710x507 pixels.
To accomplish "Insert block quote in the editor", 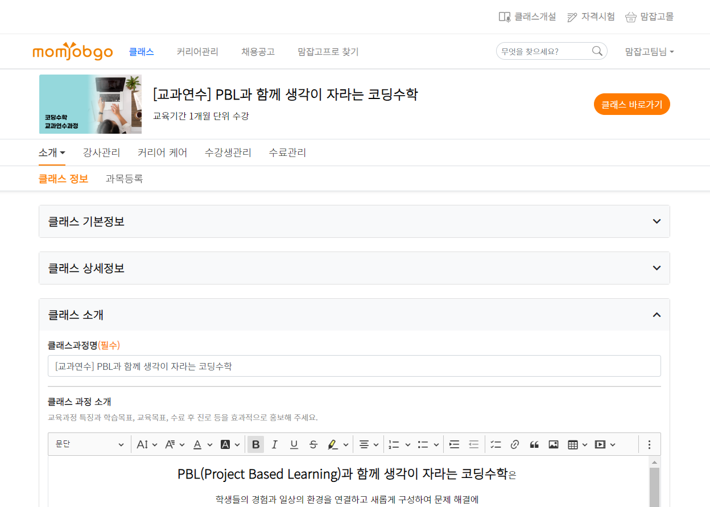I will click(x=534, y=444).
